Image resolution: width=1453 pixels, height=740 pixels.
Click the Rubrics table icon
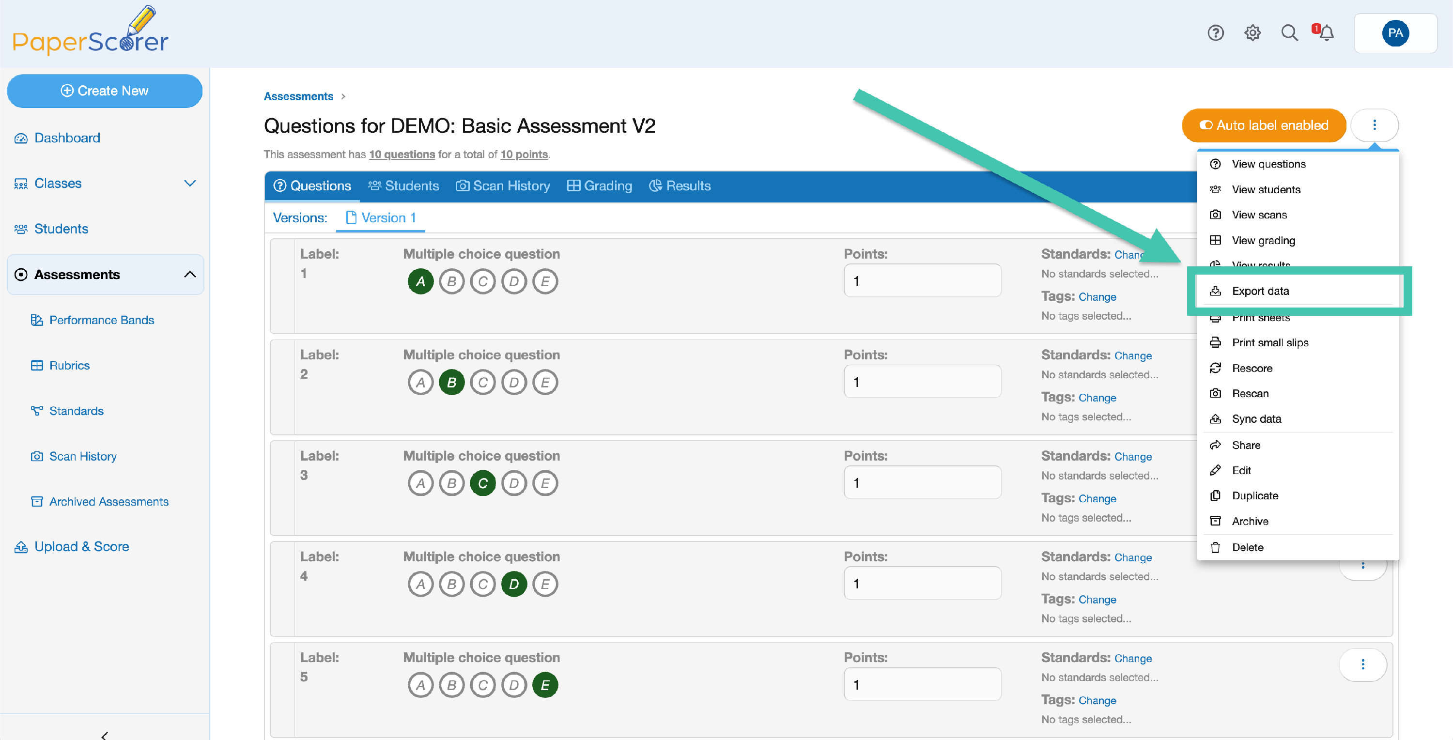(37, 366)
